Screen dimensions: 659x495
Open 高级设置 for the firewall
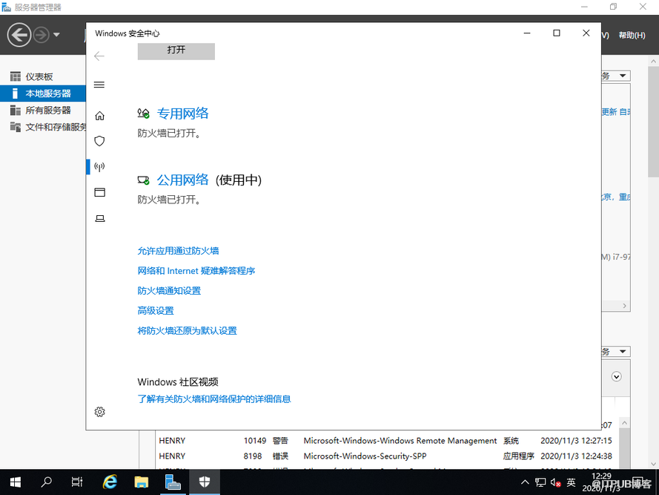point(156,311)
